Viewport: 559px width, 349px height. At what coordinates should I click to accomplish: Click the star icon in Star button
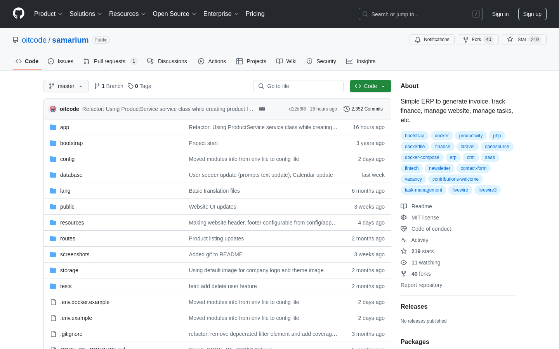click(x=510, y=40)
